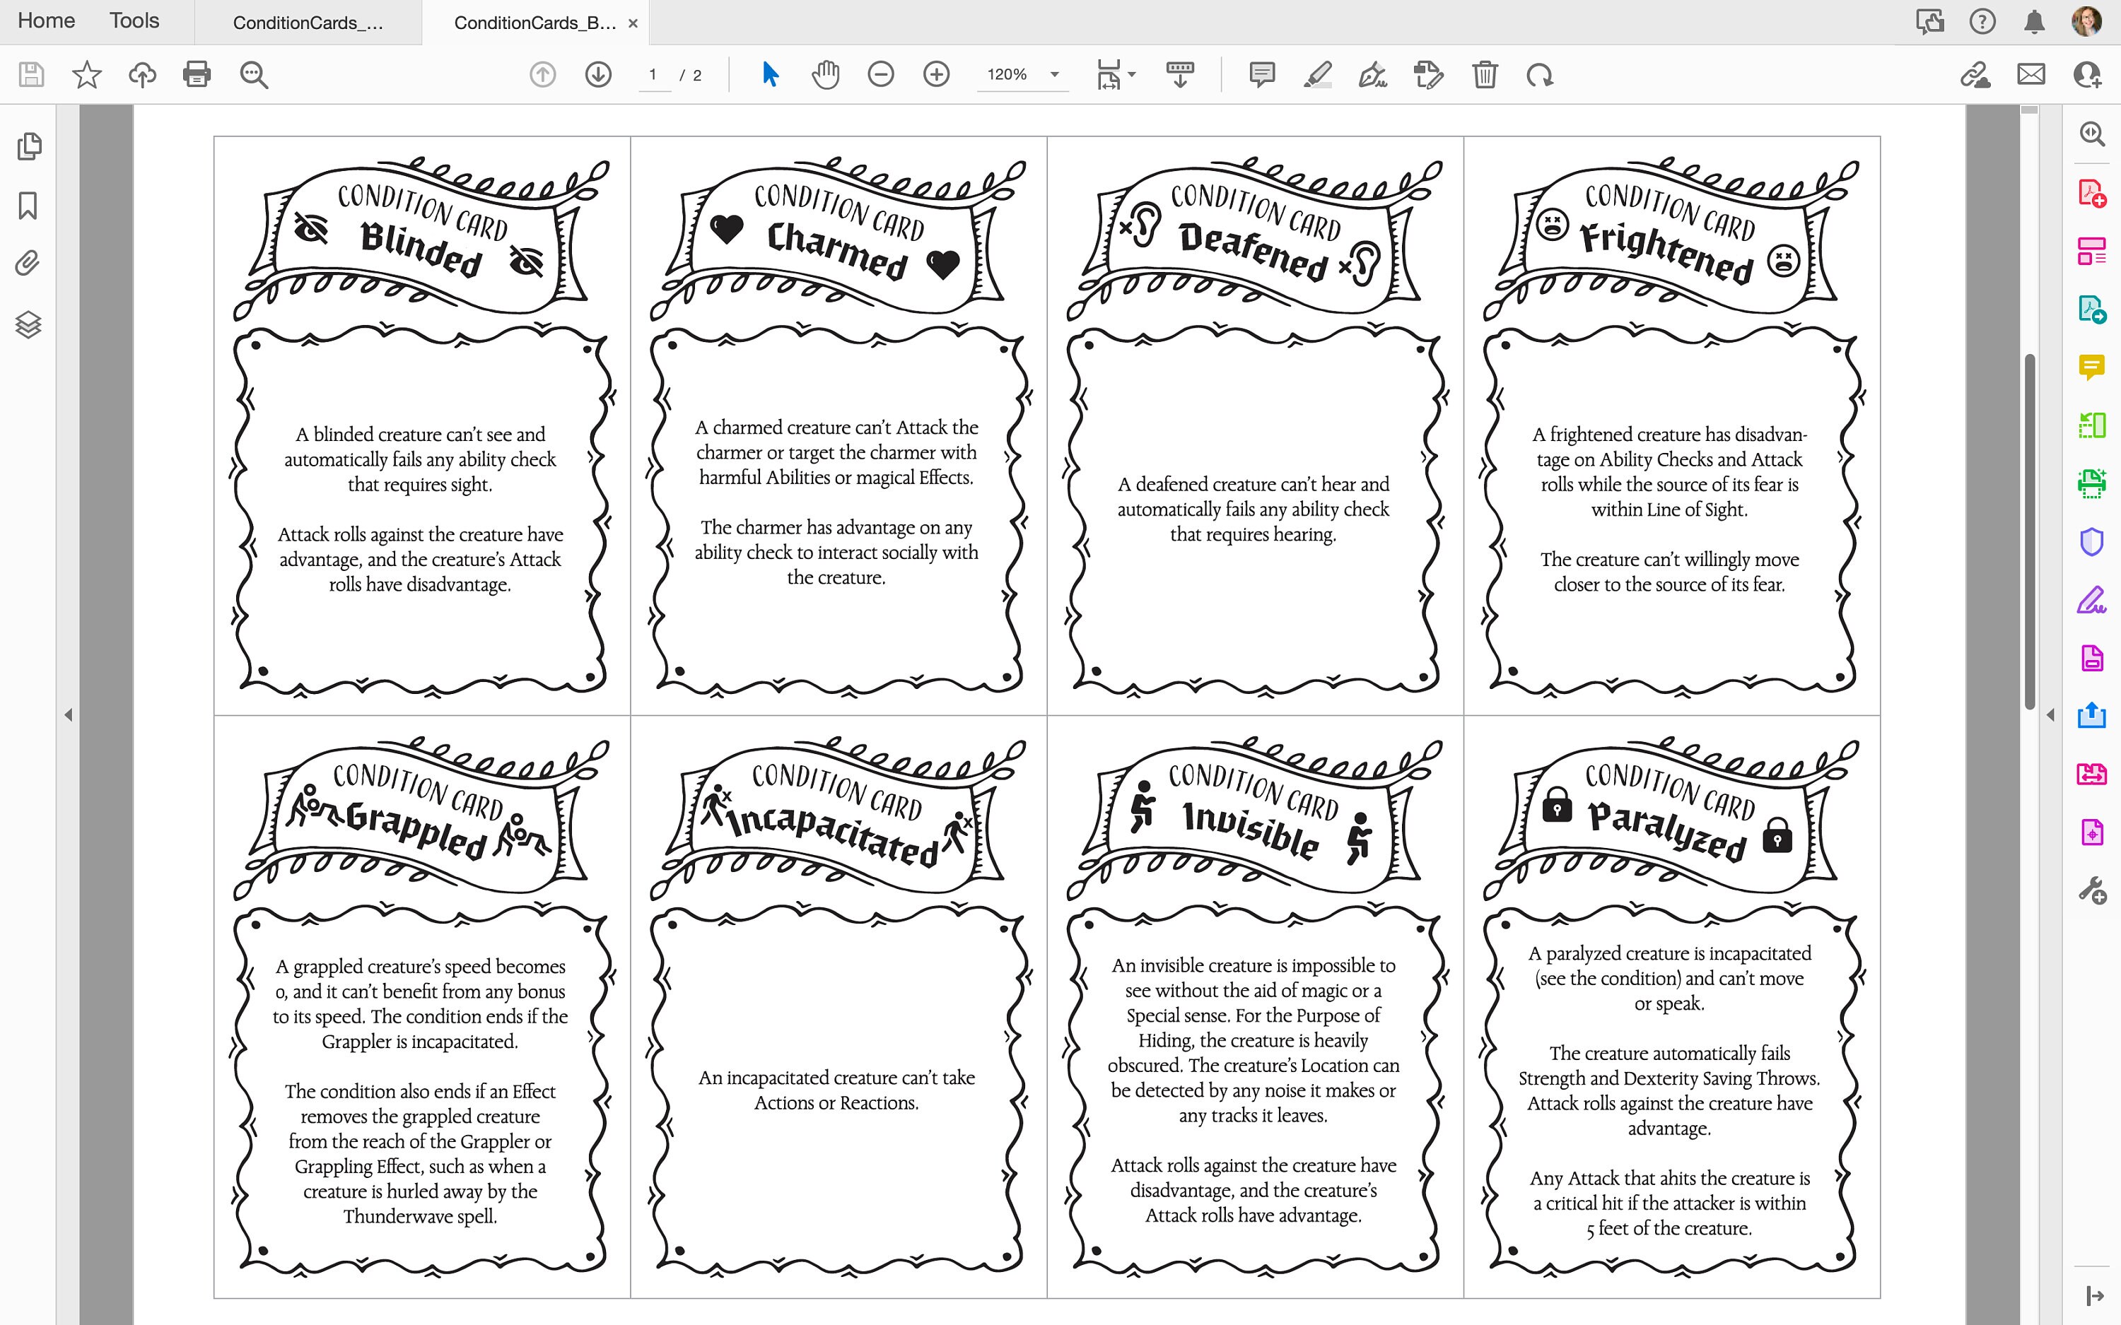
Task: Click inside the page number field
Action: pyautogui.click(x=654, y=74)
